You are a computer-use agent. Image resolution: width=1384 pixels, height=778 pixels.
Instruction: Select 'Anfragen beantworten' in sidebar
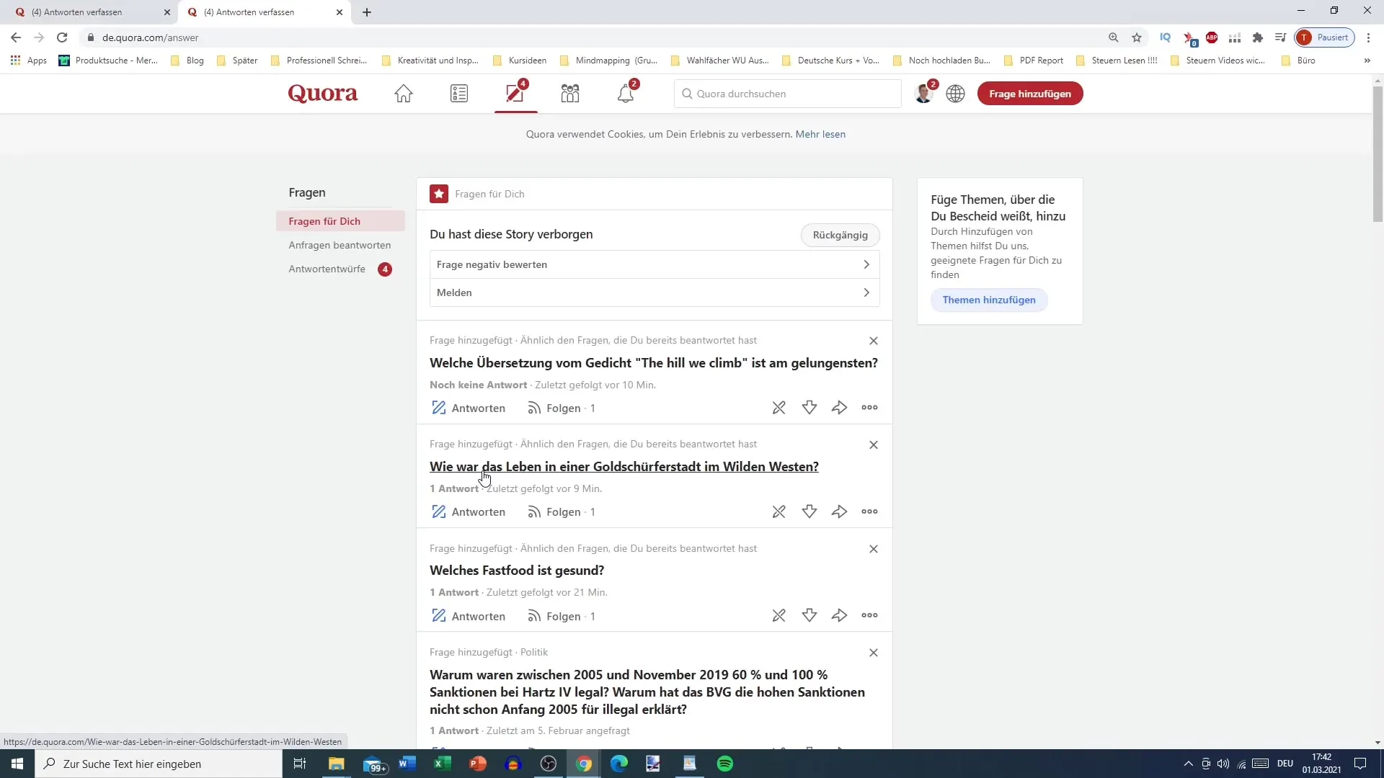(340, 245)
